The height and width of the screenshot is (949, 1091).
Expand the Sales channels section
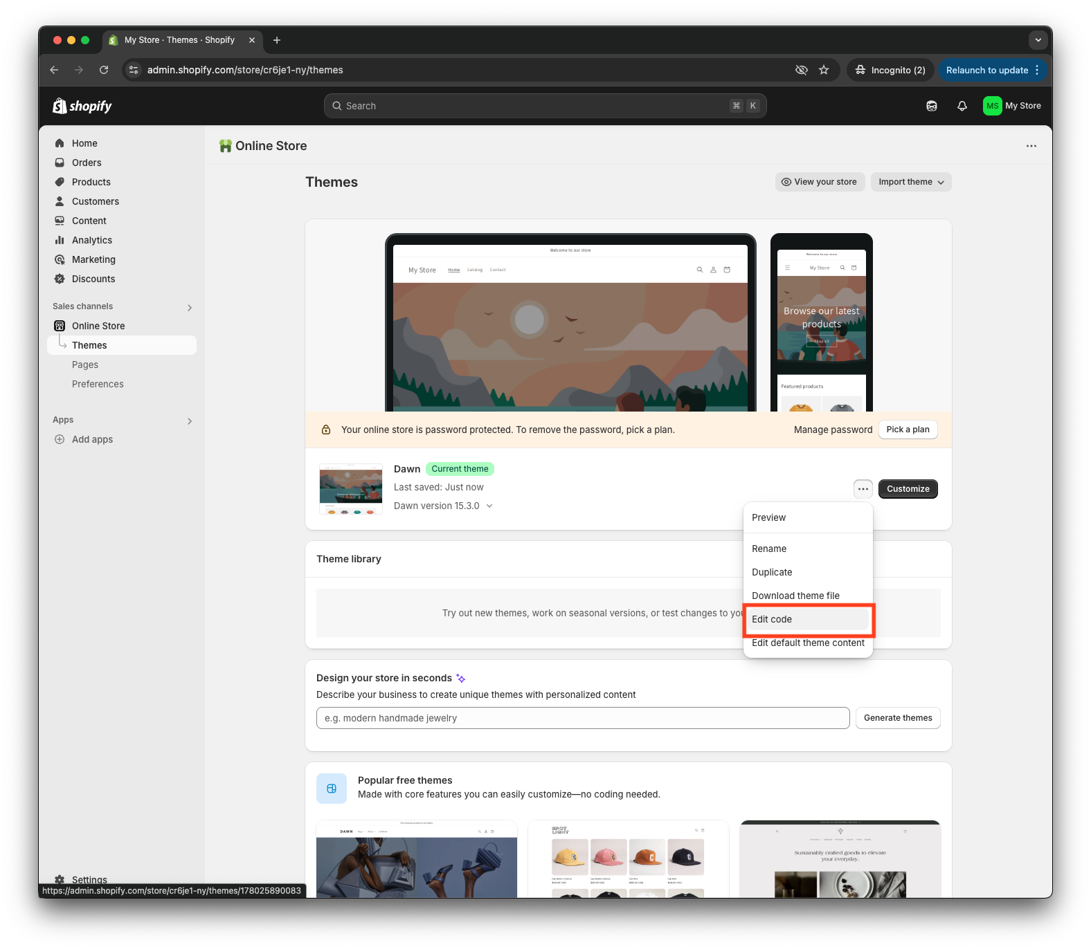click(189, 307)
